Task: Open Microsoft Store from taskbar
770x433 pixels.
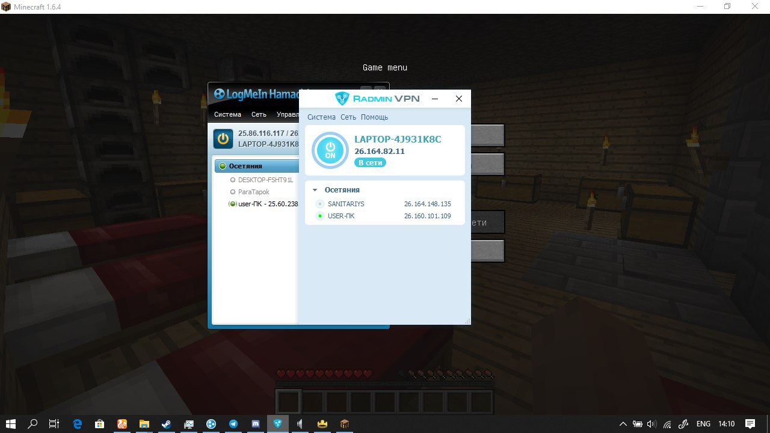Action: 100,423
